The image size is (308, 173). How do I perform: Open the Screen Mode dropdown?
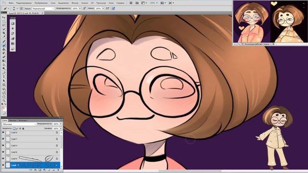(x=171, y=3)
